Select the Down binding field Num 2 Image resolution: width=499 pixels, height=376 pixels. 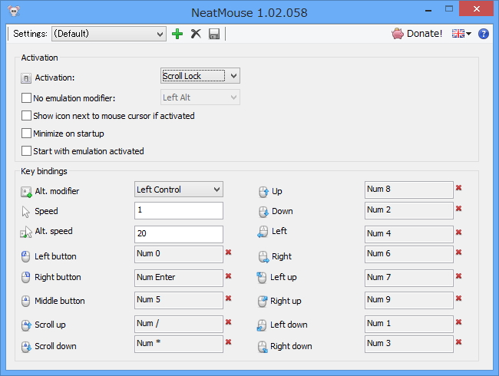[409, 210]
